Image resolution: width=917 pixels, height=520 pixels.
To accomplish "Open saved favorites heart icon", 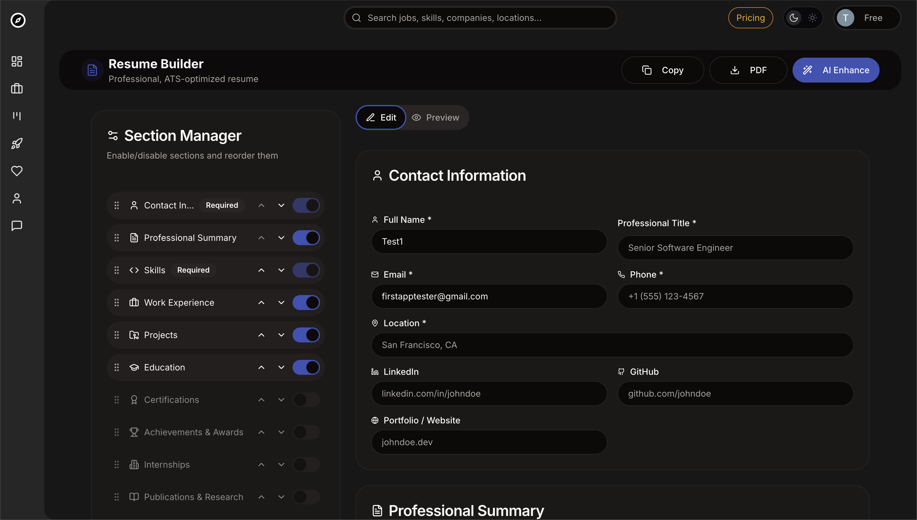I will click(17, 171).
